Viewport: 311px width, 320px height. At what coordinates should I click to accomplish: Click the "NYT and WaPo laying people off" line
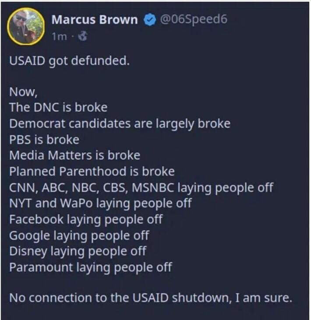point(100,204)
